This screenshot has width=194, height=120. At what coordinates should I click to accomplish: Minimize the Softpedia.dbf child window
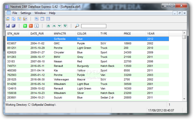175,13
